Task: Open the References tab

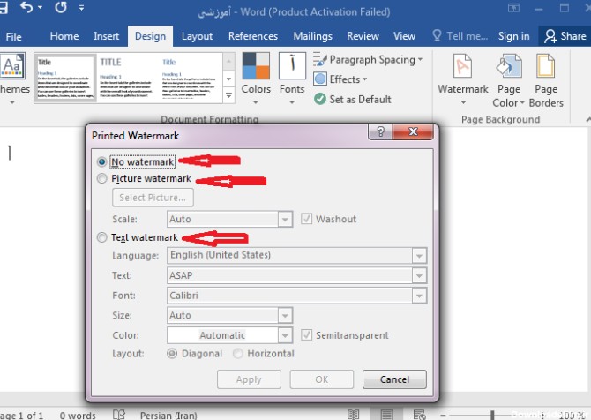Action: (253, 36)
